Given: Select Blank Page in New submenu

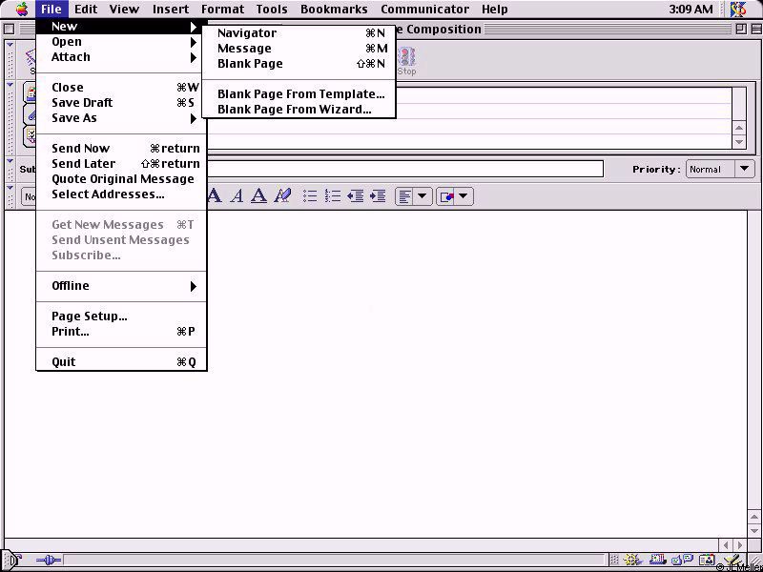Looking at the screenshot, I should pyautogui.click(x=299, y=63).
